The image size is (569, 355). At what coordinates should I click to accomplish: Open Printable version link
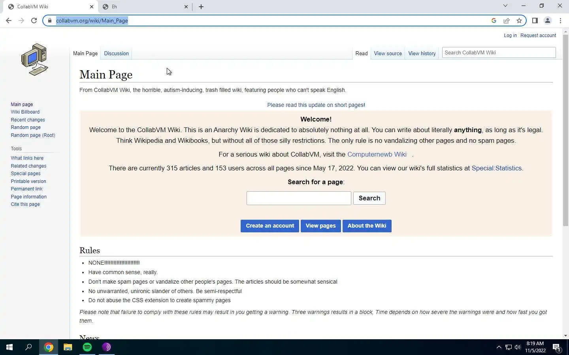pyautogui.click(x=28, y=181)
